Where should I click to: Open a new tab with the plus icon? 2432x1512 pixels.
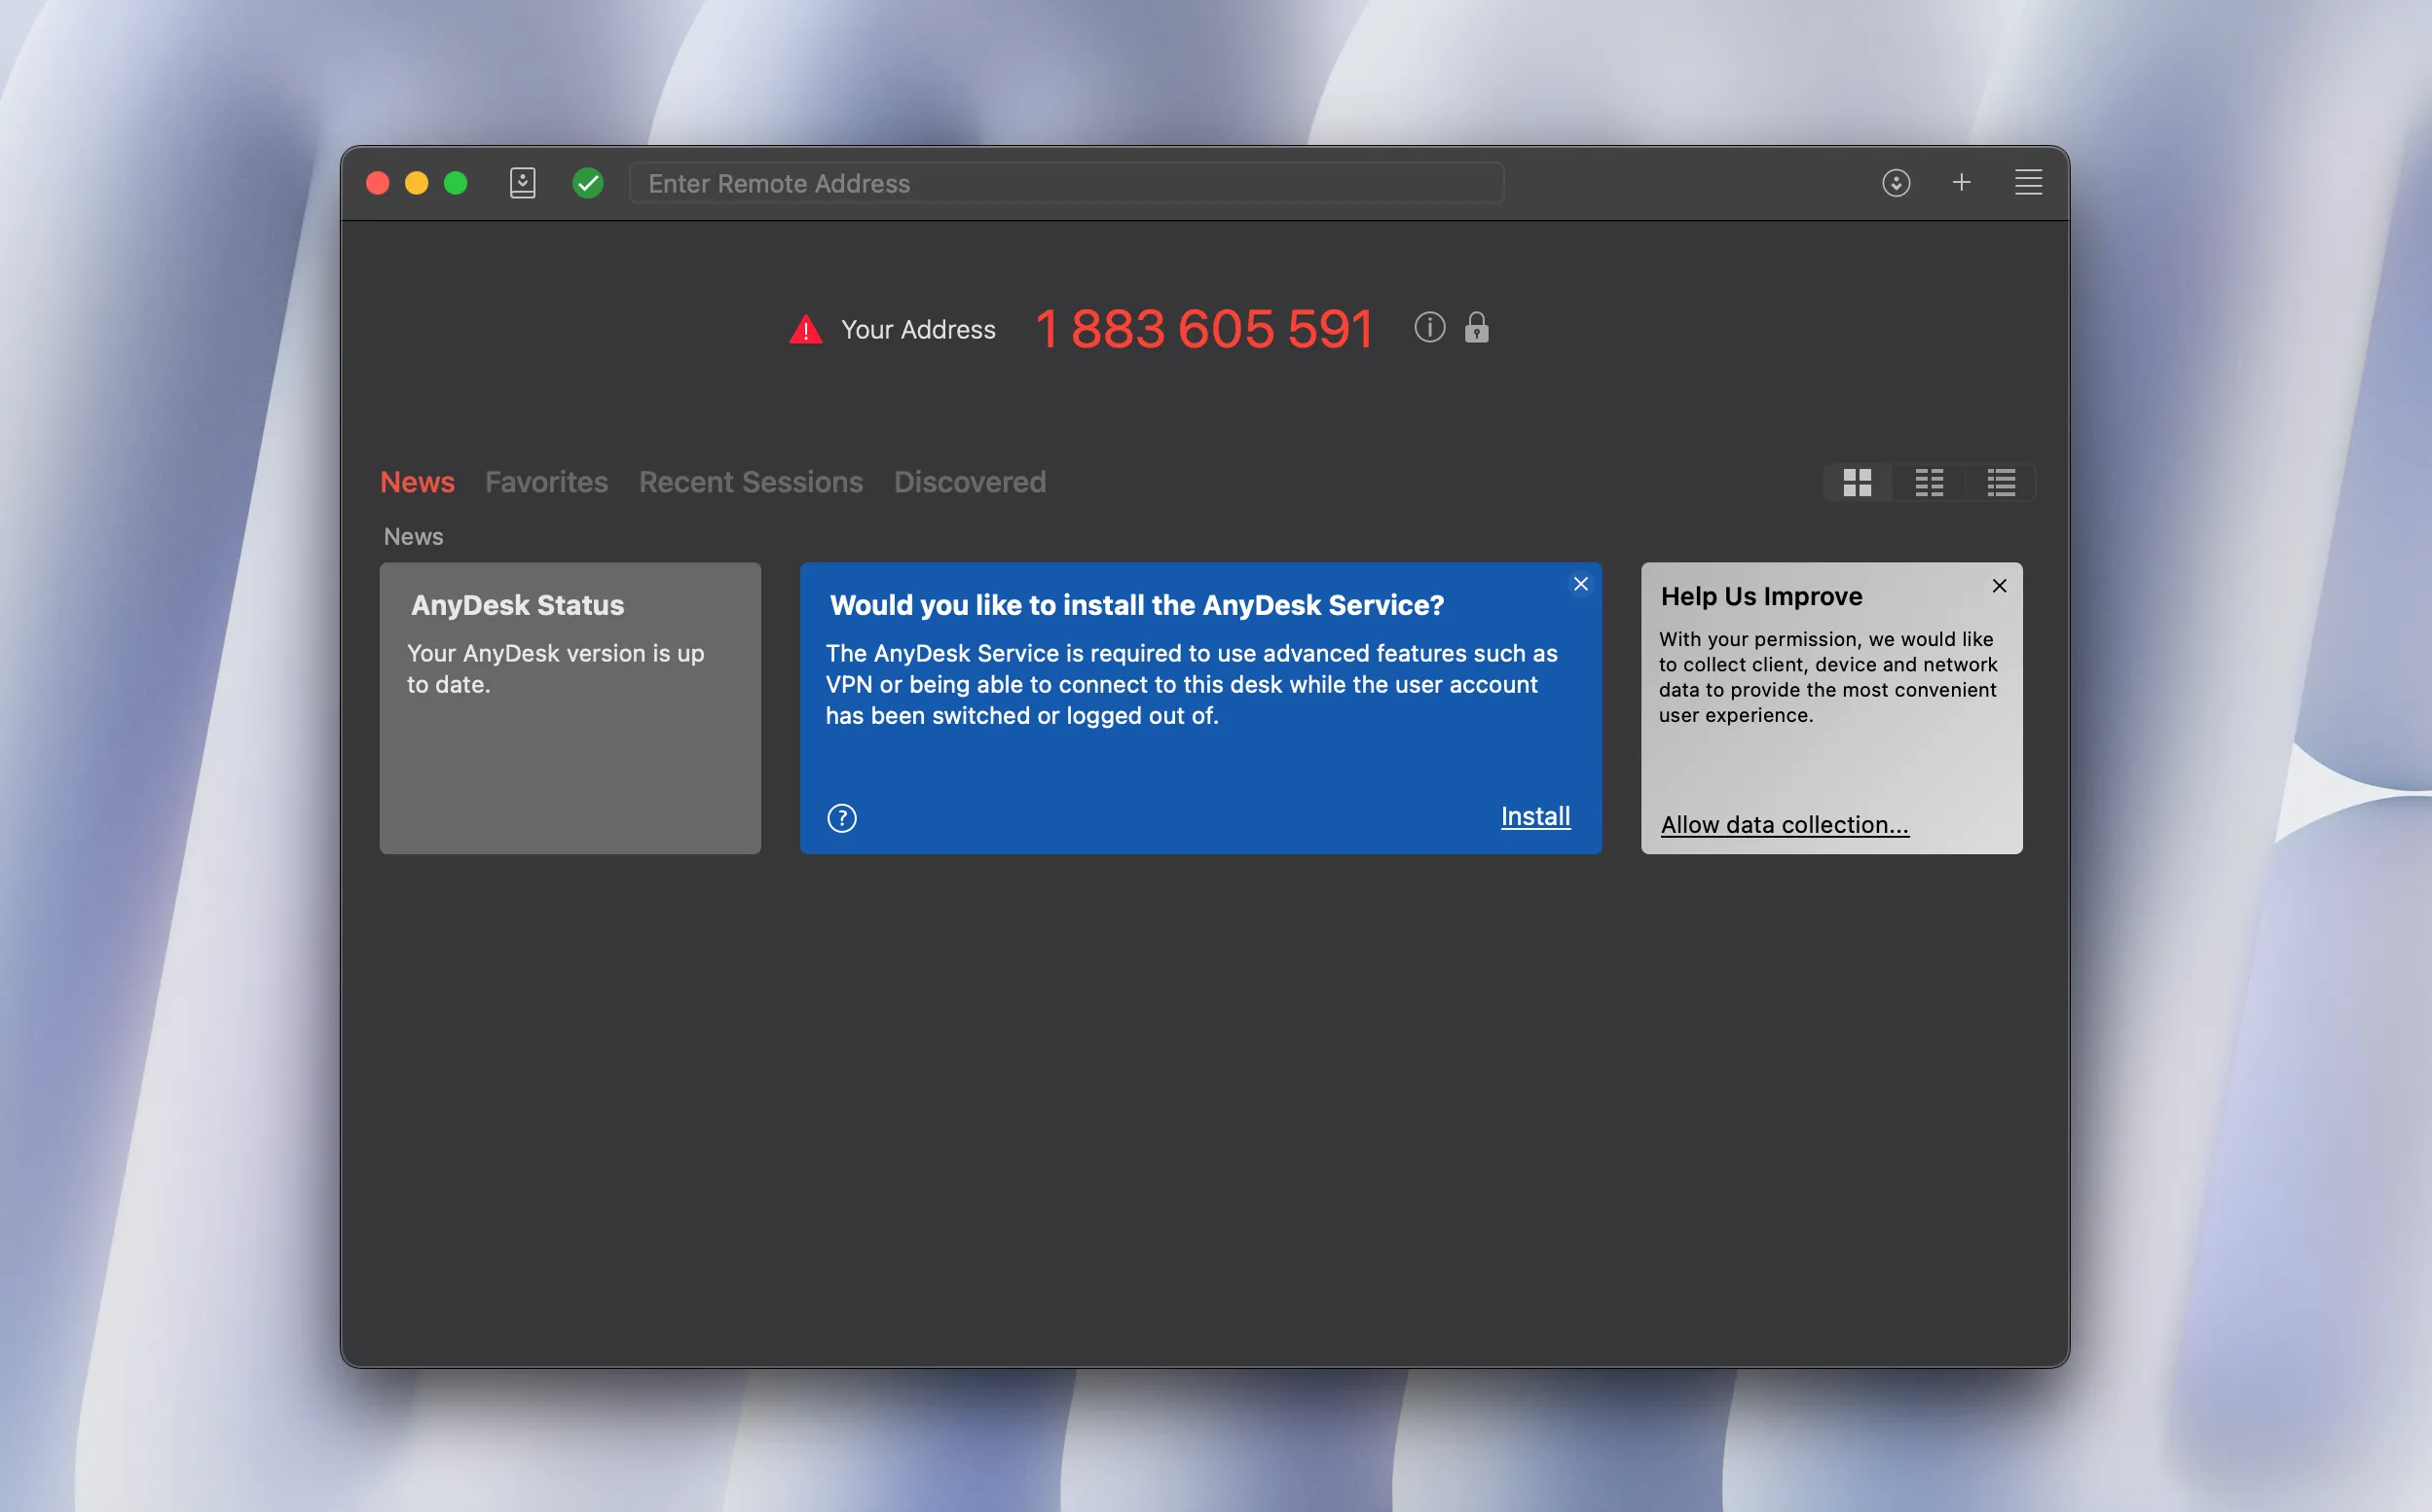(1961, 182)
